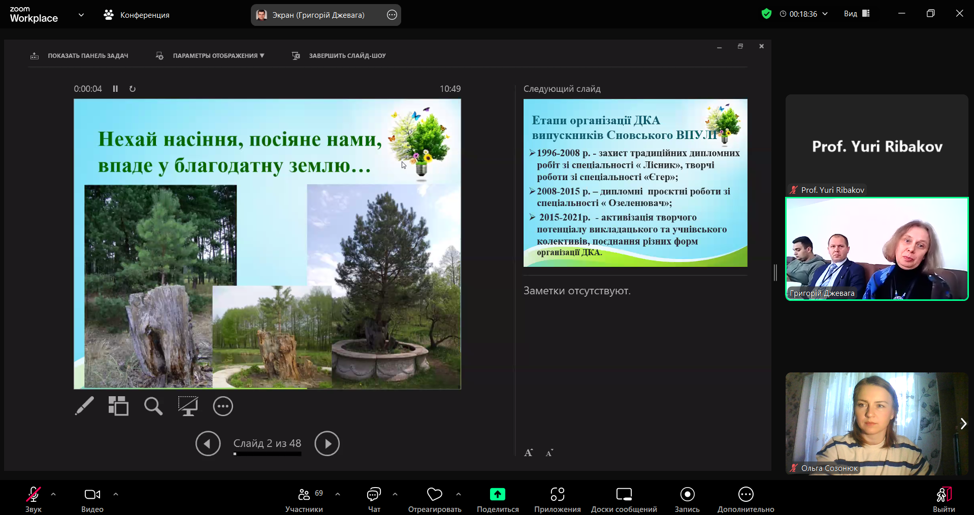This screenshot has height=515, width=974.
Task: Click the Заметки отсутствуют notes area
Action: pos(577,291)
